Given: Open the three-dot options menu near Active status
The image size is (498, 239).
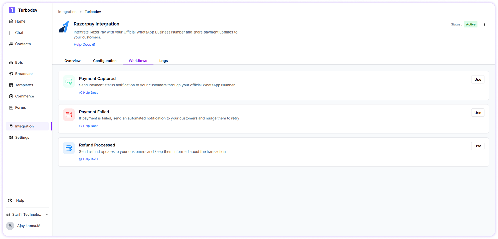Looking at the screenshot, I should click(485, 24).
